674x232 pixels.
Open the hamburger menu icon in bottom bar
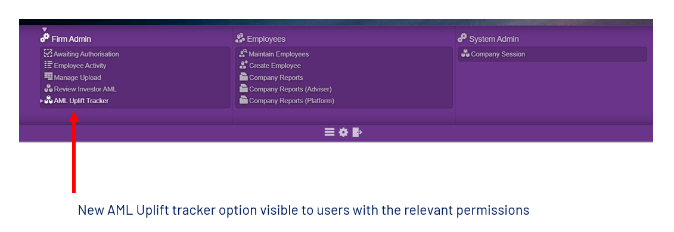click(330, 132)
